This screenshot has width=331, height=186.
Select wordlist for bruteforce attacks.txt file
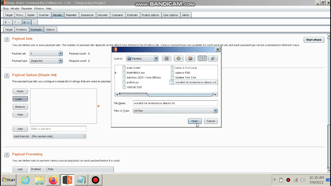(193, 82)
